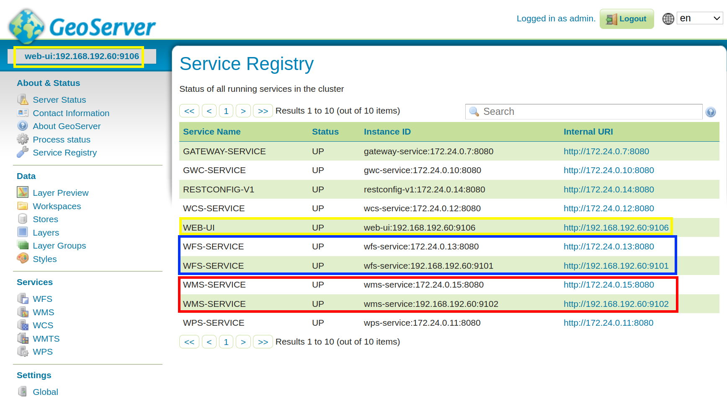The width and height of the screenshot is (727, 397).
Task: Click the Service Registry wrench icon
Action: click(x=23, y=152)
